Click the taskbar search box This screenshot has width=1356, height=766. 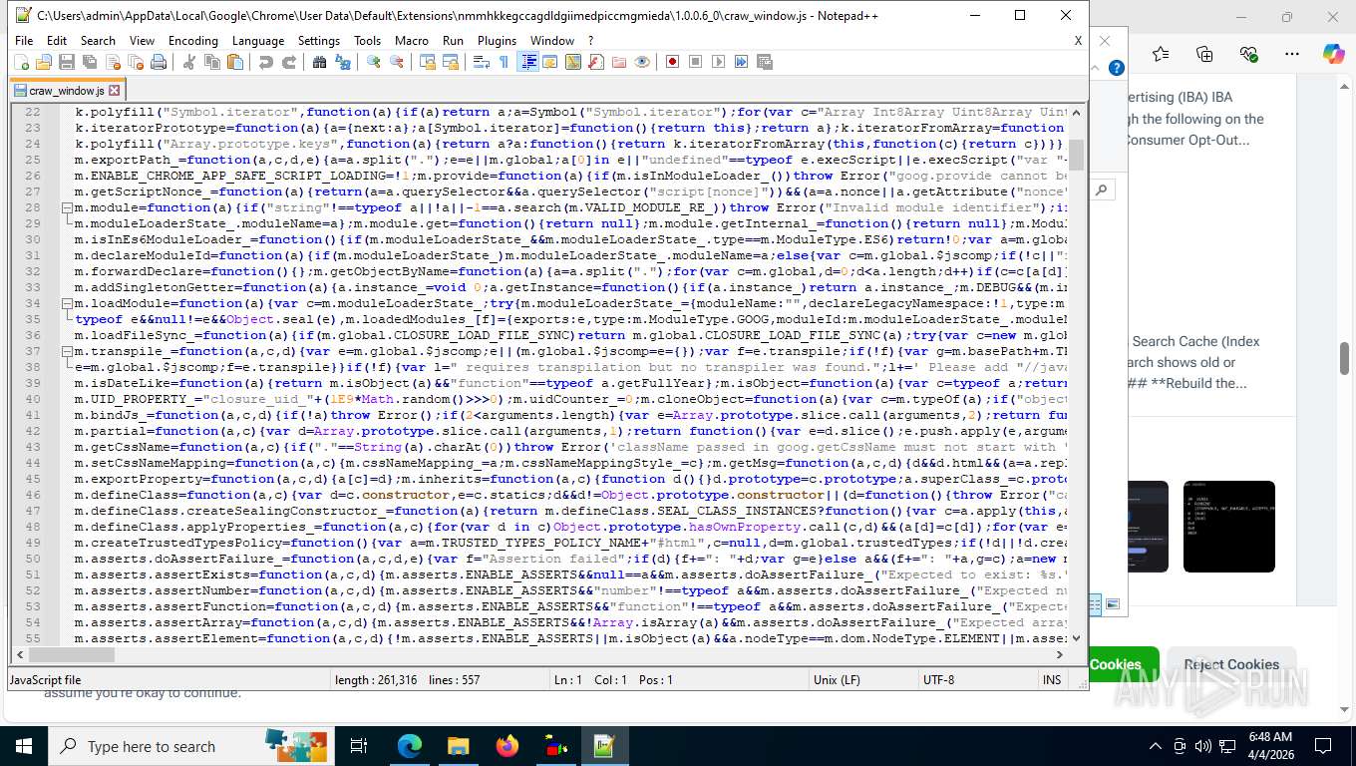pyautogui.click(x=189, y=746)
